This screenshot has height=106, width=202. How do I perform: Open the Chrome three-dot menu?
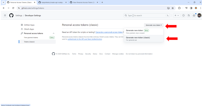tap(200, 8)
